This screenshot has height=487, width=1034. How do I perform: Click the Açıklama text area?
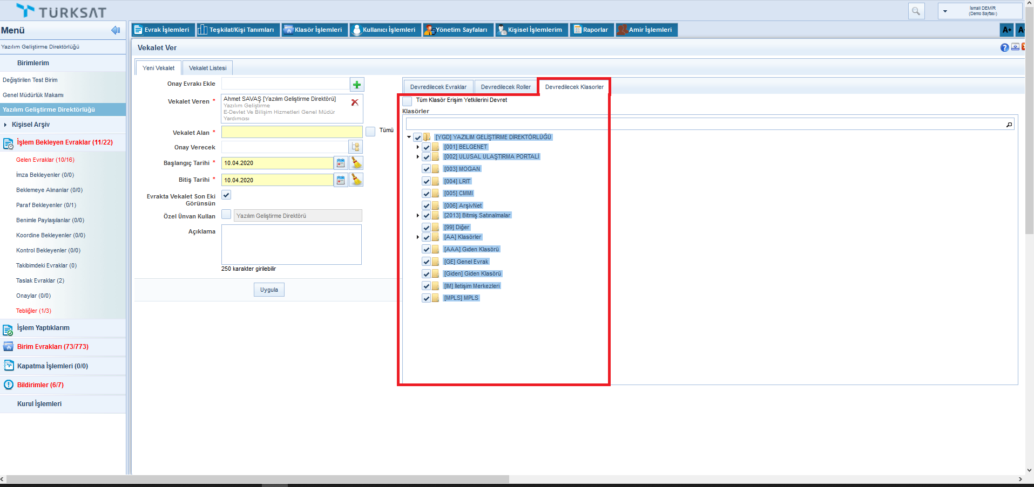click(x=292, y=244)
